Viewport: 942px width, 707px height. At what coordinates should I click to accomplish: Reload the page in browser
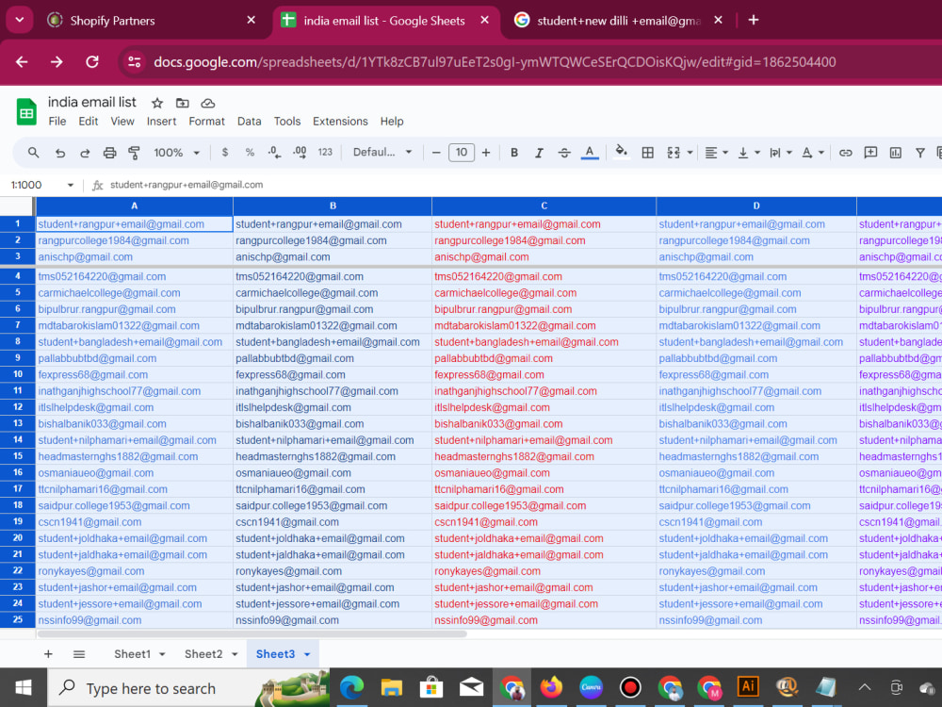pyautogui.click(x=92, y=62)
